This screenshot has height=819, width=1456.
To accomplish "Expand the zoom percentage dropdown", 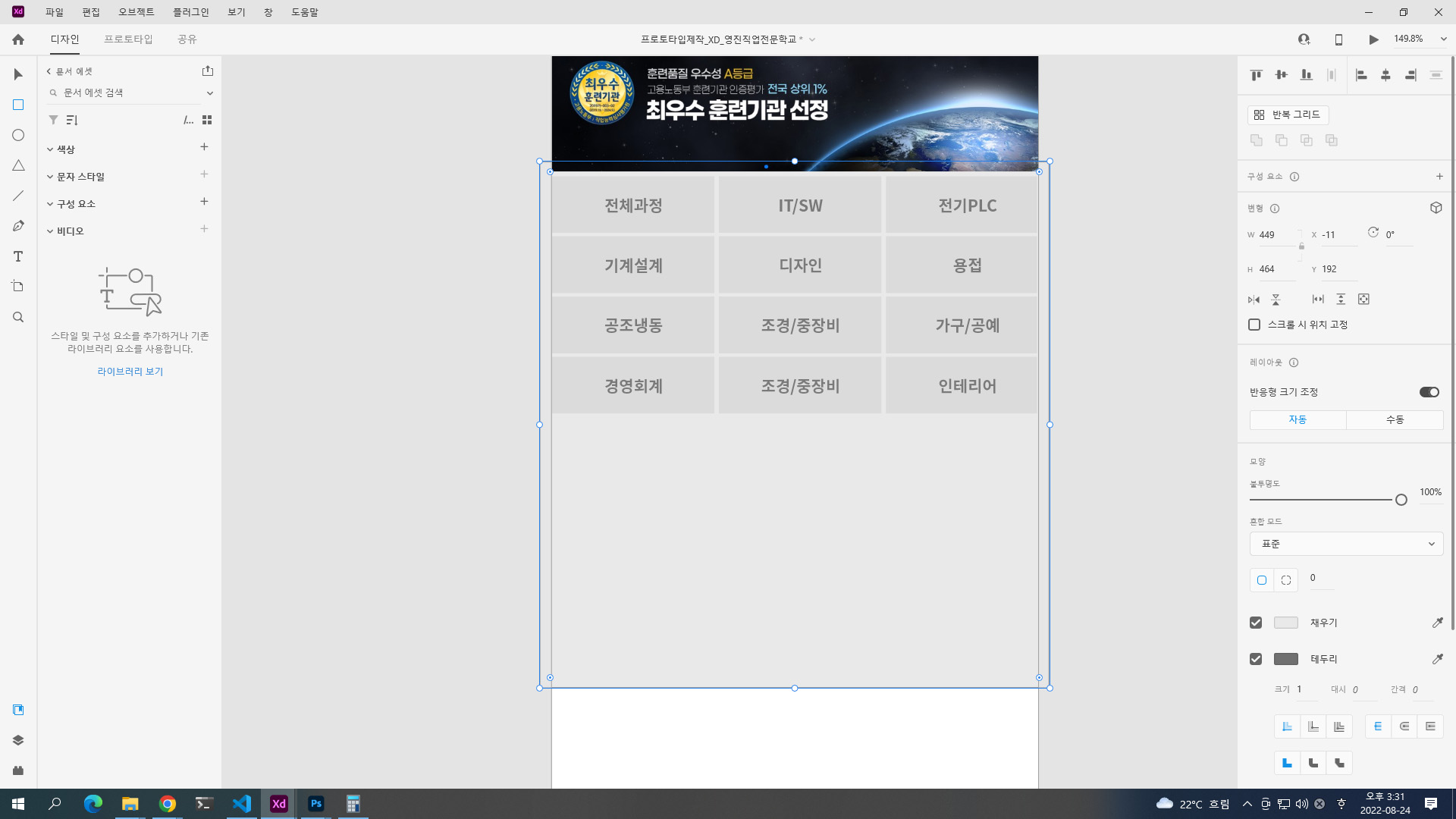I will click(x=1443, y=39).
